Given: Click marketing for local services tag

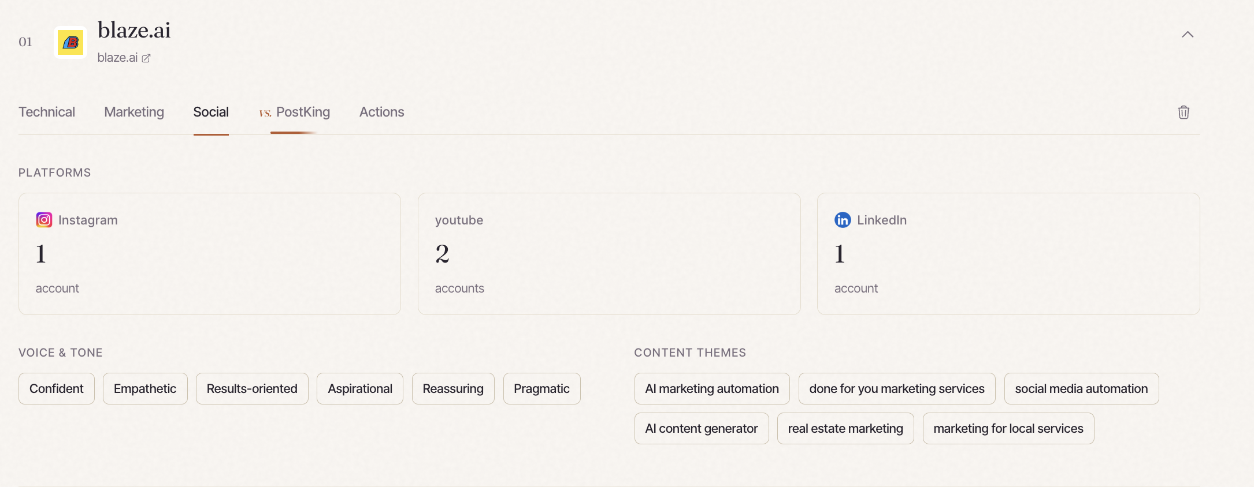Looking at the screenshot, I should 1008,429.
